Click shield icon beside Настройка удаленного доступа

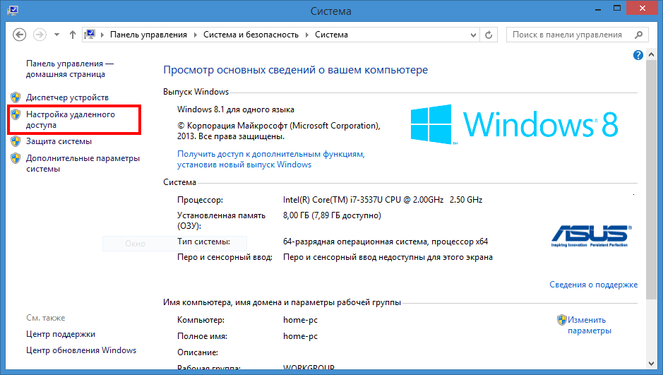[16, 114]
